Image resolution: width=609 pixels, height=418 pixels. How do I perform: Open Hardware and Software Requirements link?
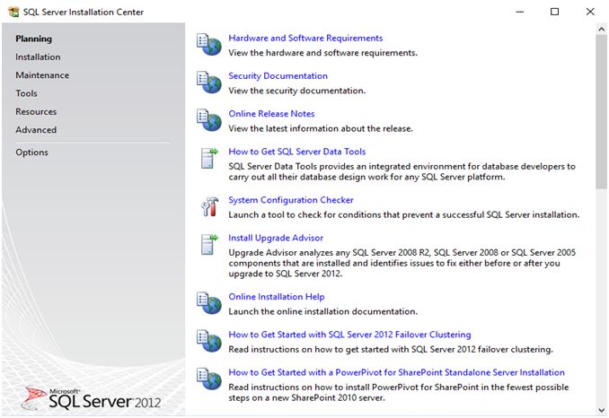point(305,38)
